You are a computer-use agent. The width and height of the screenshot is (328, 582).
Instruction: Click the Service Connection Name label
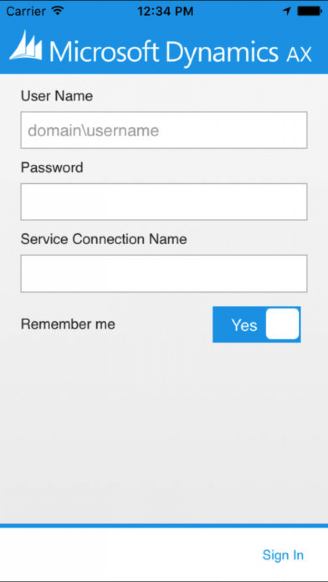[x=104, y=239]
